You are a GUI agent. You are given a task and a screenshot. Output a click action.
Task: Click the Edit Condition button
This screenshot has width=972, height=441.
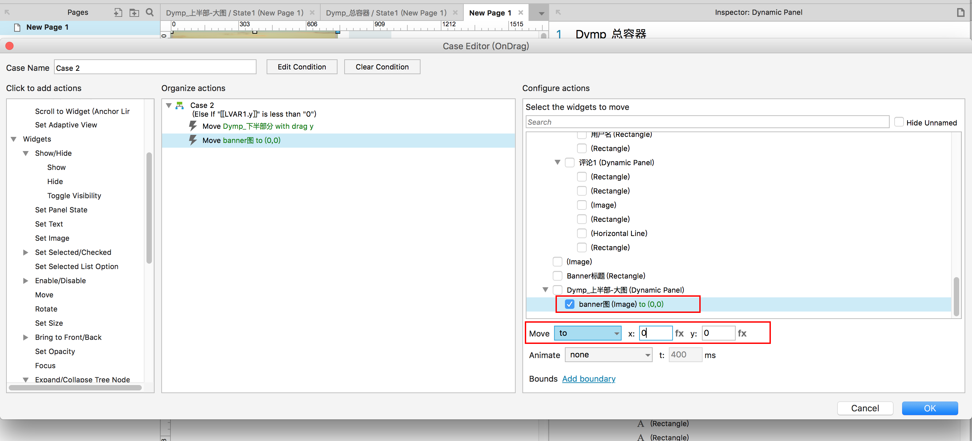(301, 67)
